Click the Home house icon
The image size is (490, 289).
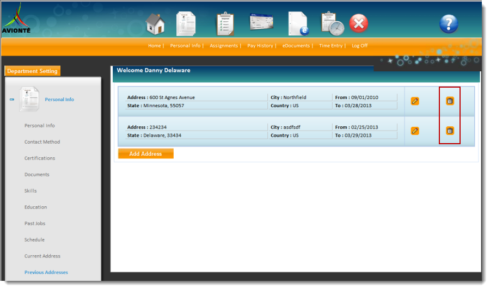(x=155, y=23)
